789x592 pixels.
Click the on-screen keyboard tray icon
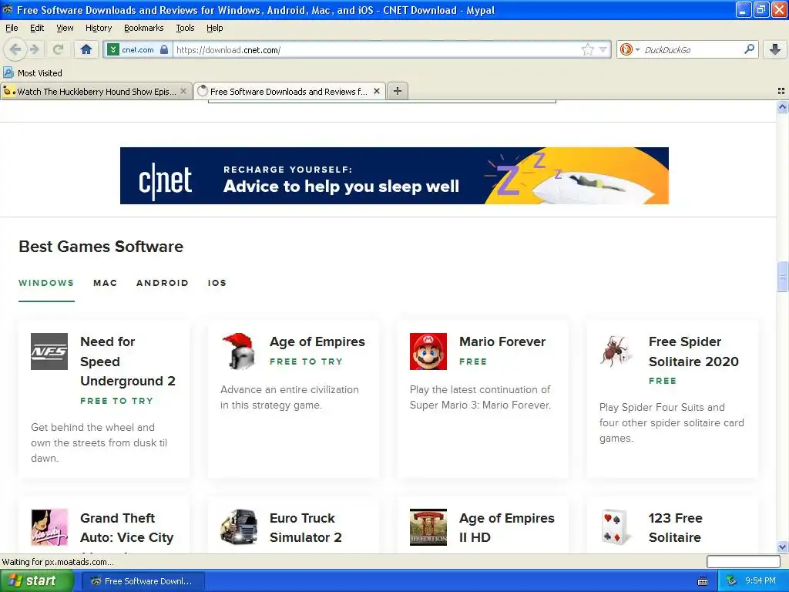pos(703,581)
